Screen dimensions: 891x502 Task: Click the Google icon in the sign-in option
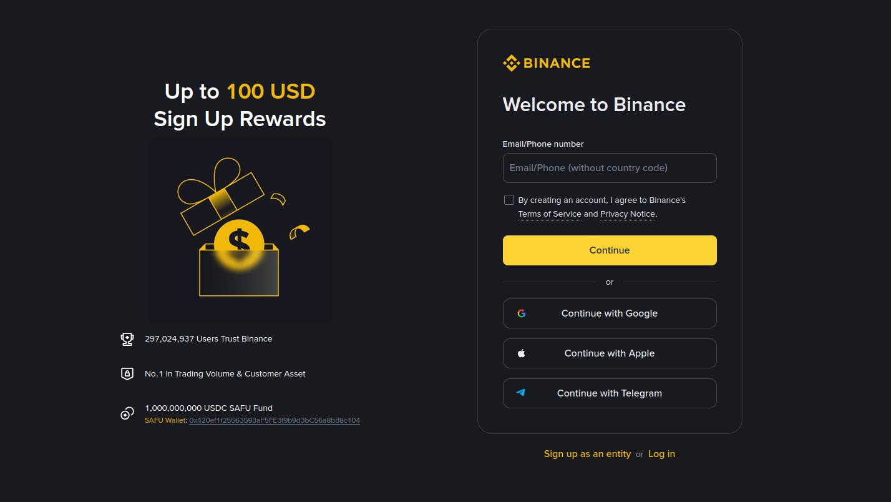pyautogui.click(x=521, y=313)
